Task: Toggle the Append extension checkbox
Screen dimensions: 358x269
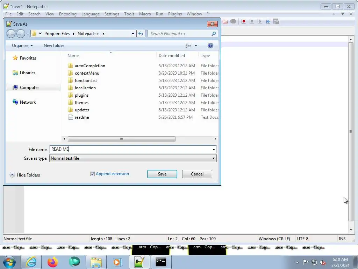Action: pos(92,174)
